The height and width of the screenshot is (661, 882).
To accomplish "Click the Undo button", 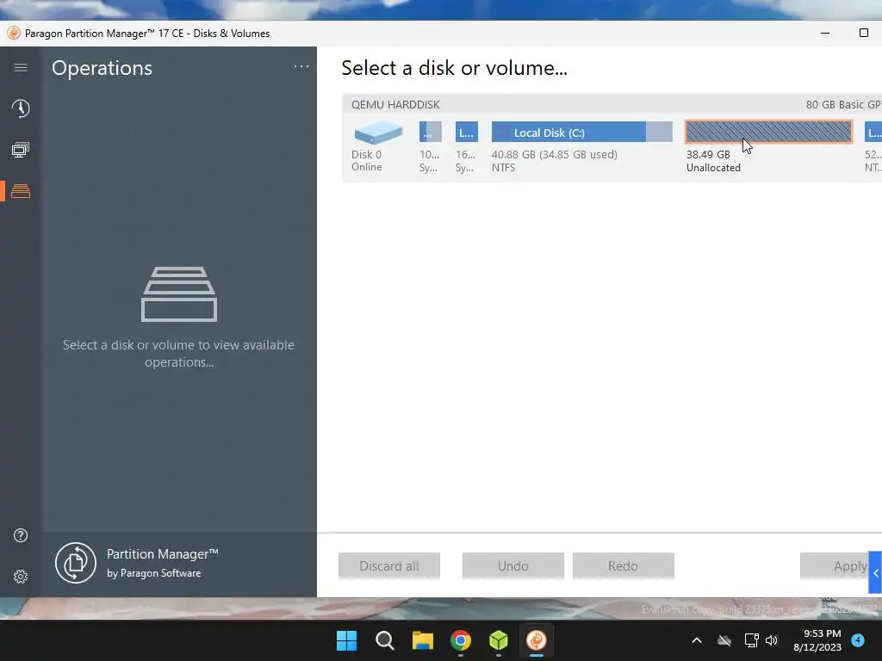I will pyautogui.click(x=512, y=565).
